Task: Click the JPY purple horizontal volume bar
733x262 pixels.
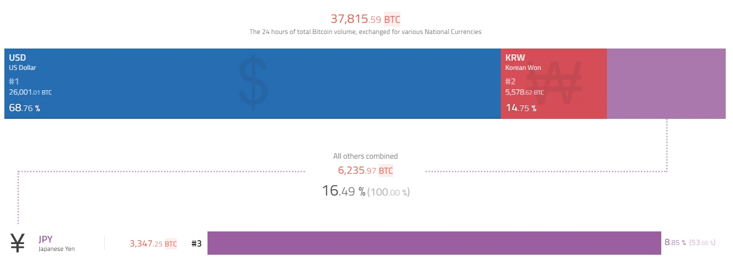Action: pyautogui.click(x=434, y=243)
